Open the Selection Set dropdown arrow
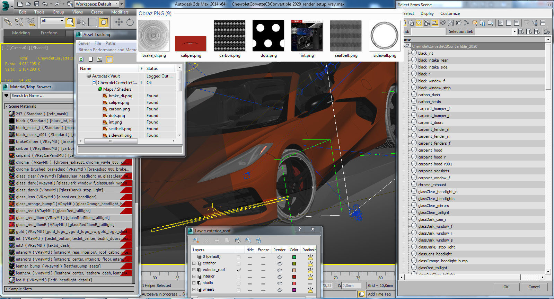The height and width of the screenshot is (299, 554). 515,31
